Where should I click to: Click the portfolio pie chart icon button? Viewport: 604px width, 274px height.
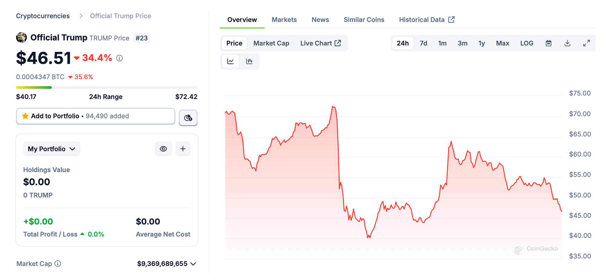[x=188, y=118]
